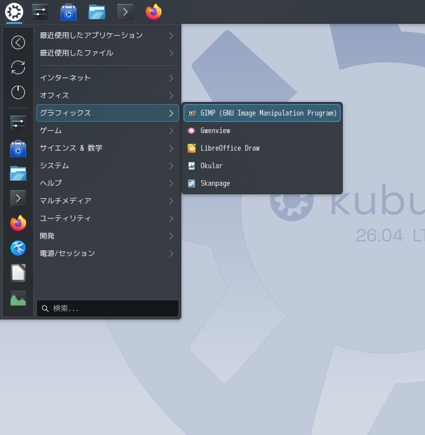Open the 開発 menu category
This screenshot has height=435, width=425.
108,236
